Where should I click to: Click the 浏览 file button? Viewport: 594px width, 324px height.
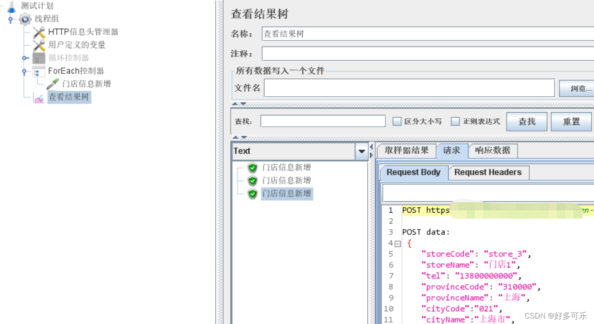tap(577, 88)
